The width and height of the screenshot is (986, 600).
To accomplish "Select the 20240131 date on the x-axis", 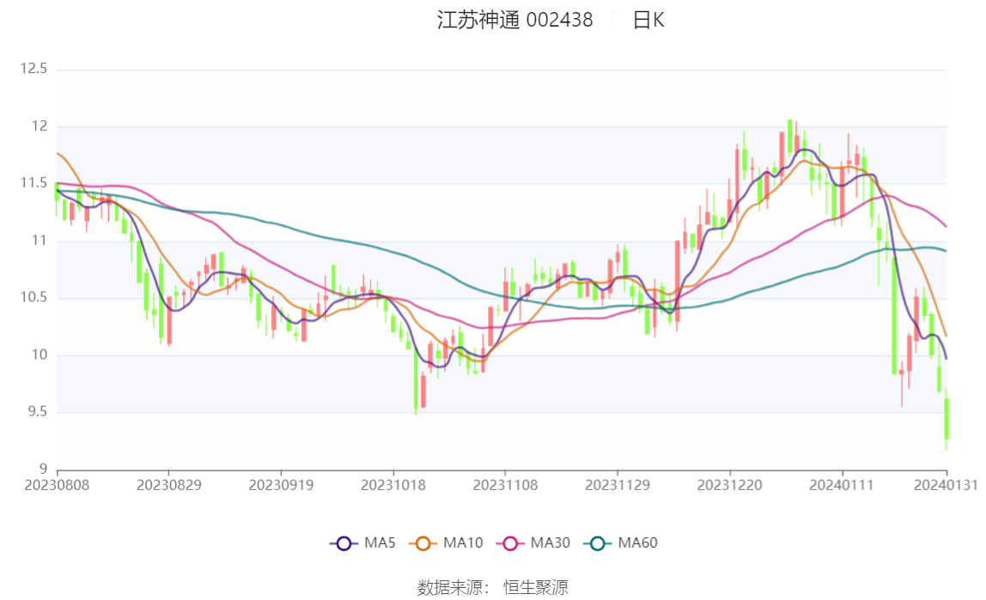I will (946, 485).
